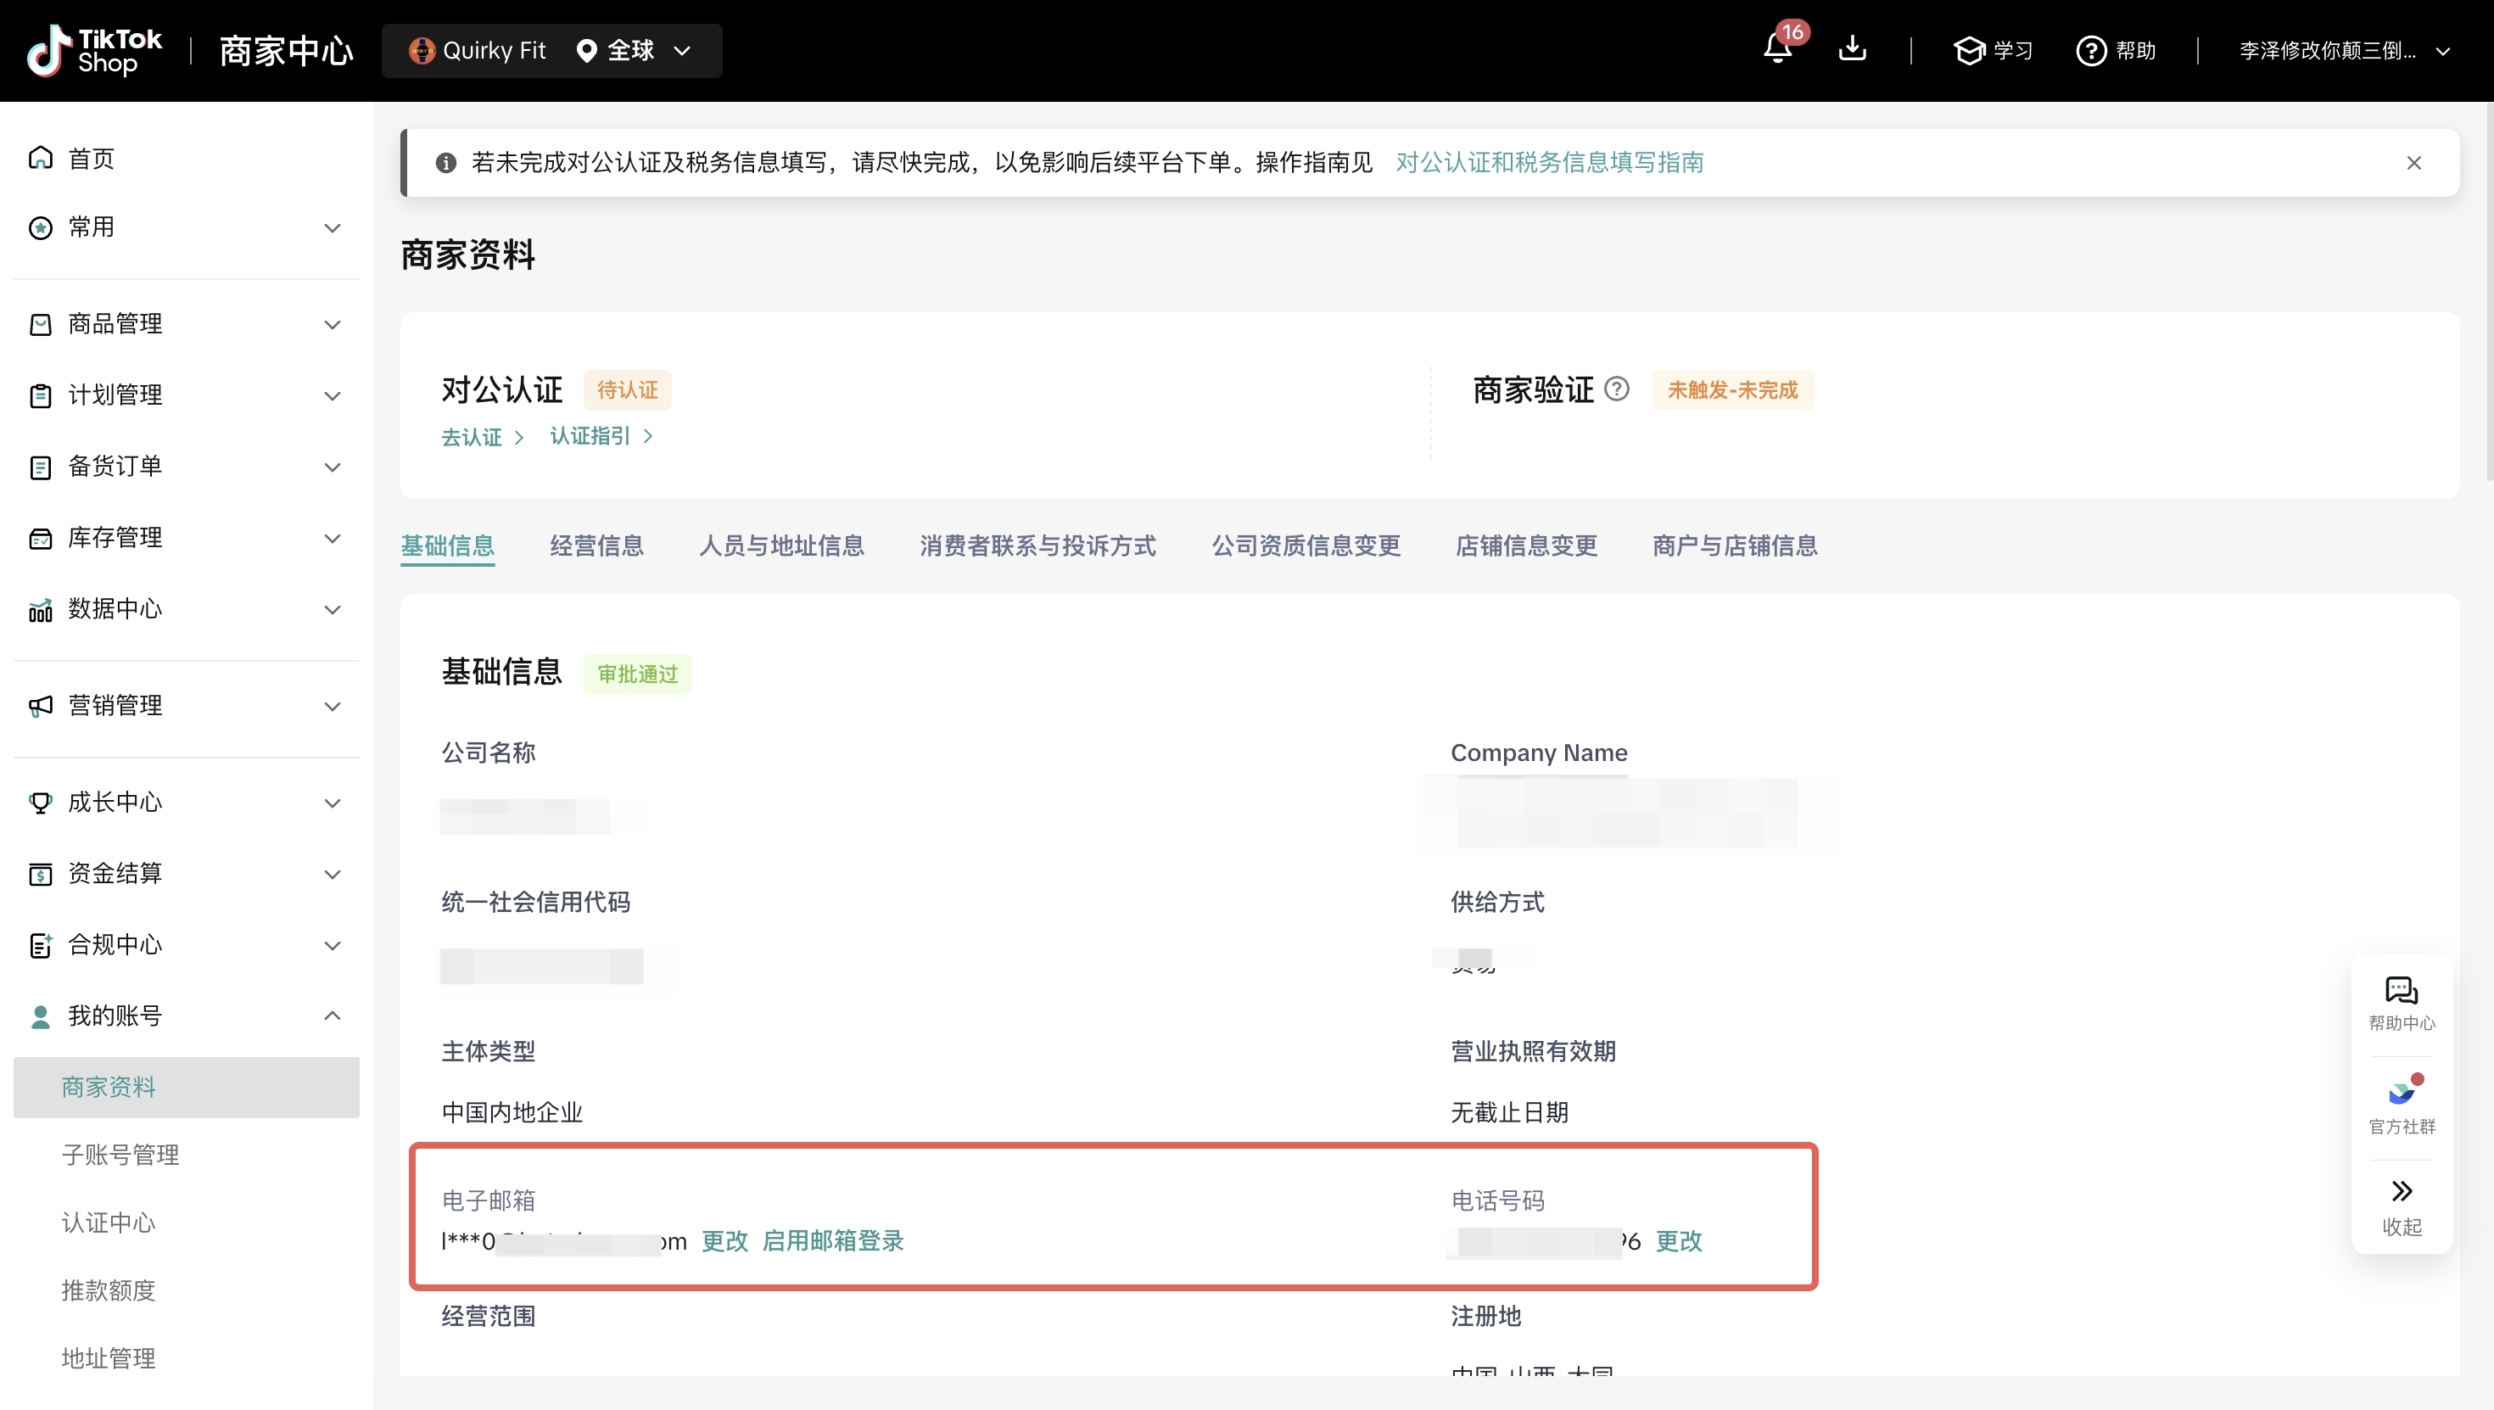This screenshot has height=1410, width=2494.
Task: Click the 商家验证 question mark icon
Action: pyautogui.click(x=1617, y=389)
